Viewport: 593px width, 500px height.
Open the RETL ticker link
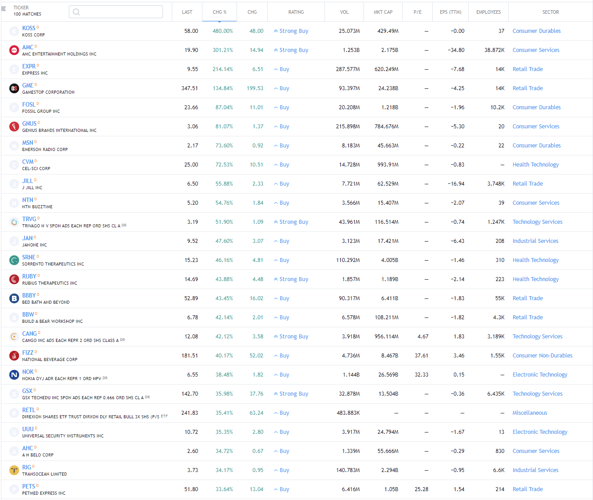(x=28, y=410)
